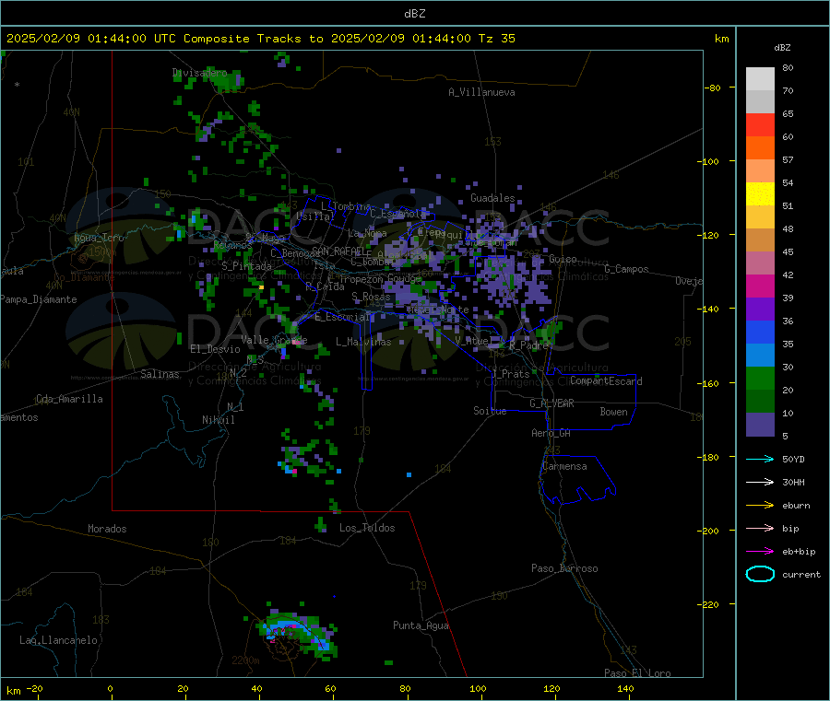This screenshot has width=830, height=701.
Task: Click the 'Nihuil' map label
Action: click(x=218, y=420)
